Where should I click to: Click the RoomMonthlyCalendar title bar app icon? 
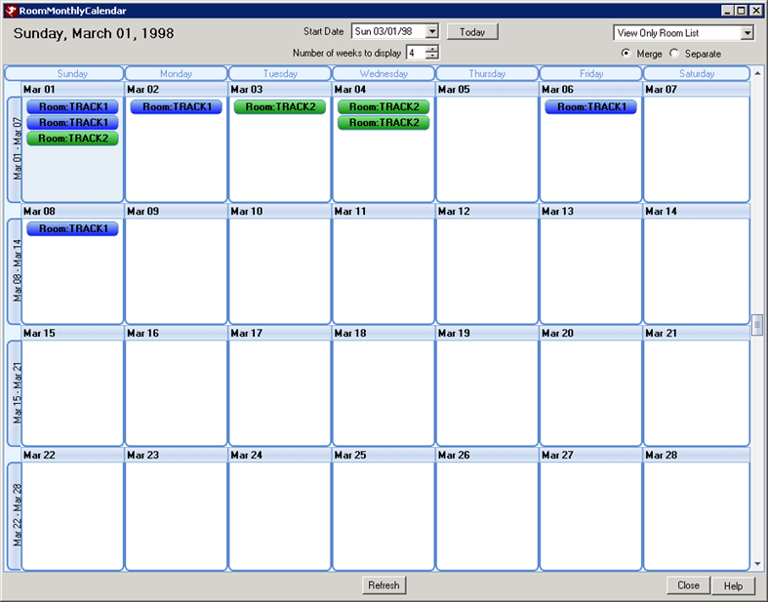(x=11, y=10)
